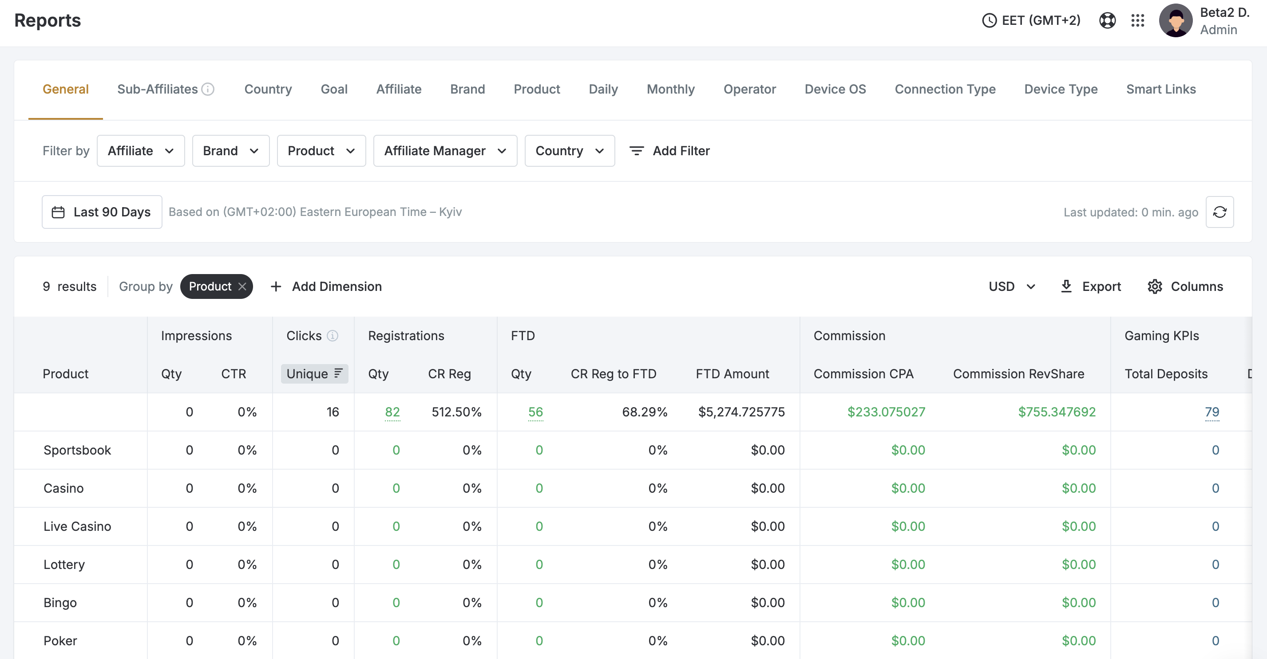This screenshot has width=1267, height=659.
Task: Switch to the Device OS tab
Action: (835, 89)
